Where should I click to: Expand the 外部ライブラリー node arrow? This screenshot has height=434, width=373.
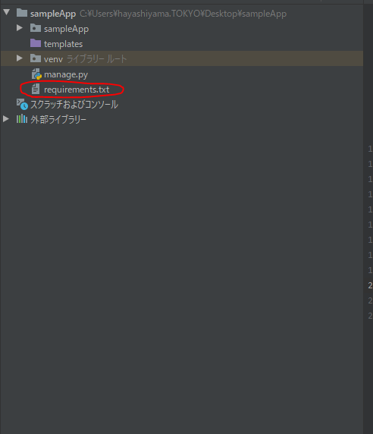(x=6, y=119)
